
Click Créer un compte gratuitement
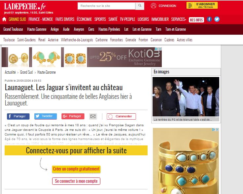(76, 169)
